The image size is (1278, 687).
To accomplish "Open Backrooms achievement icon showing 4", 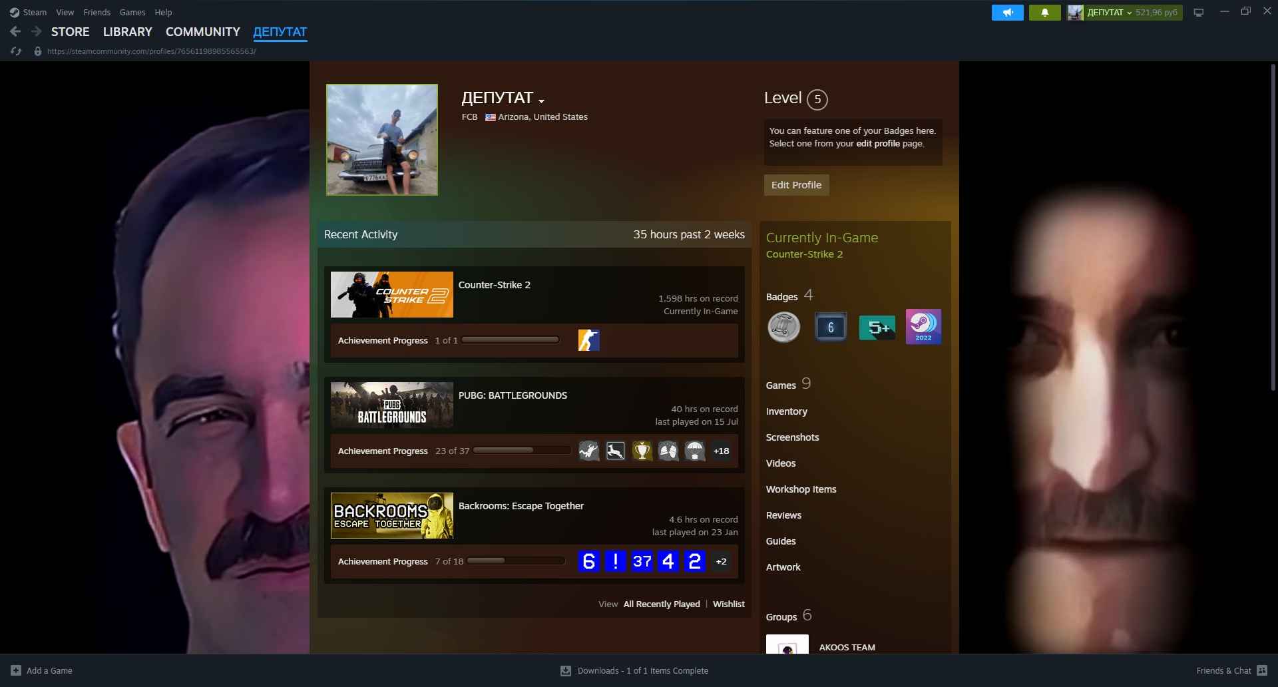I will (x=668, y=561).
